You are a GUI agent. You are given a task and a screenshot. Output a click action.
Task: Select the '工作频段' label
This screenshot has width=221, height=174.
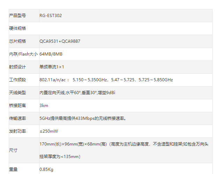click(17, 80)
